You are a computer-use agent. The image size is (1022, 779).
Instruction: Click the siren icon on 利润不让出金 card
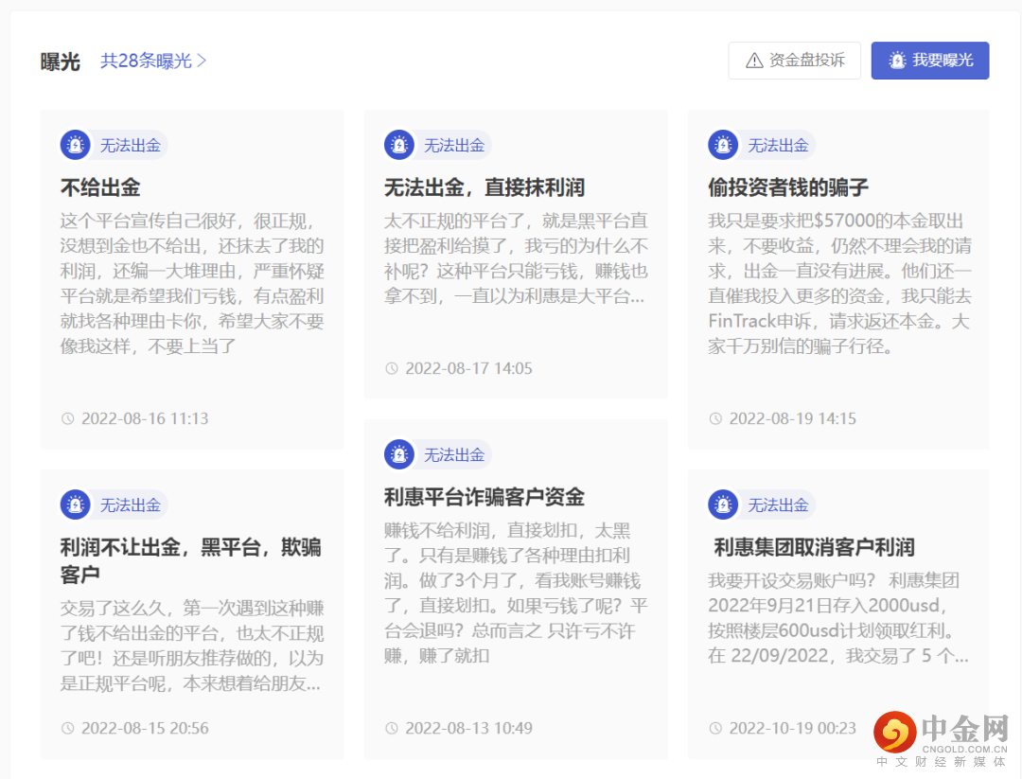coord(76,505)
